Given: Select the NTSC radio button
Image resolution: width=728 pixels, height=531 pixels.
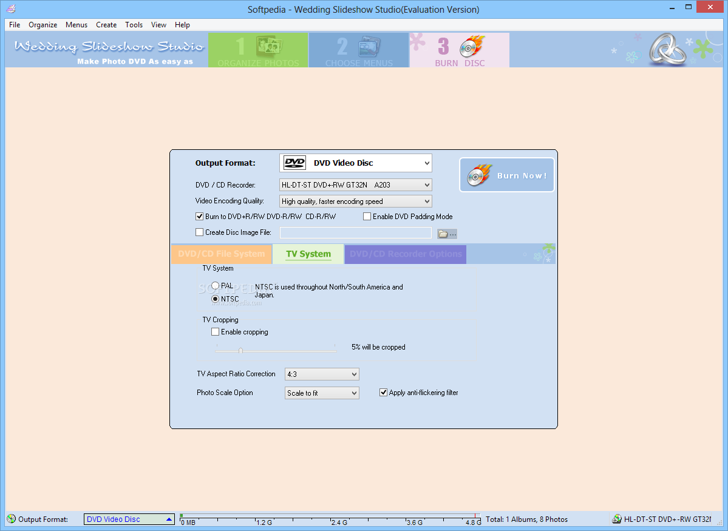Looking at the screenshot, I should click(215, 299).
